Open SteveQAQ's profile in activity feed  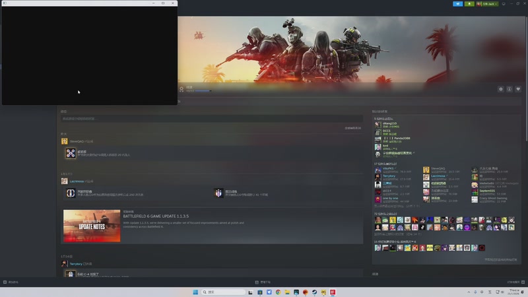(77, 141)
